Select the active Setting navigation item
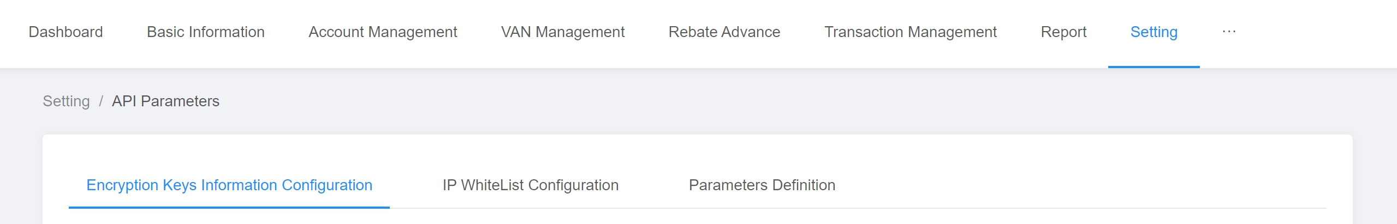The width and height of the screenshot is (1397, 224). tap(1154, 32)
